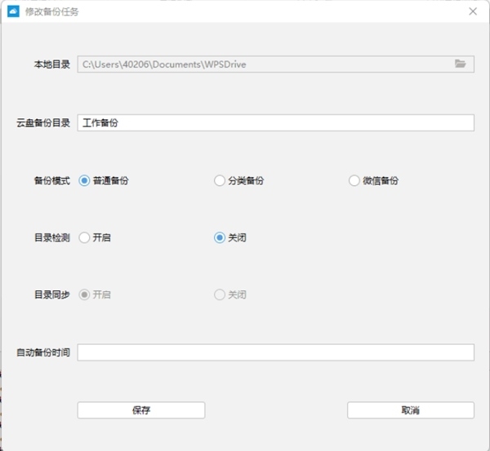The width and height of the screenshot is (490, 451).
Task: Cancel changes with the 取消 button
Action: click(x=411, y=409)
